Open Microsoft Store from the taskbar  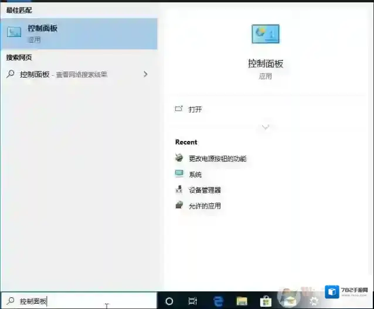[x=266, y=301]
